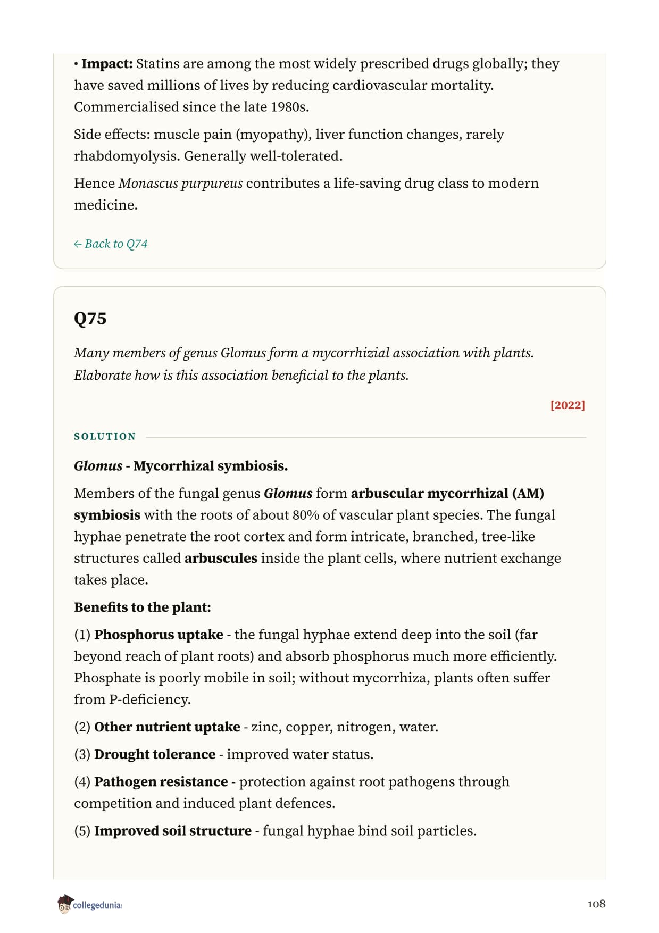Click the Pathogen resistance item

click(161, 782)
